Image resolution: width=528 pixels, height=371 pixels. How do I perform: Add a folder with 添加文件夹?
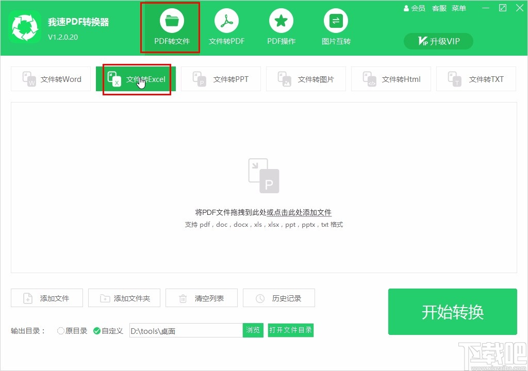124,298
